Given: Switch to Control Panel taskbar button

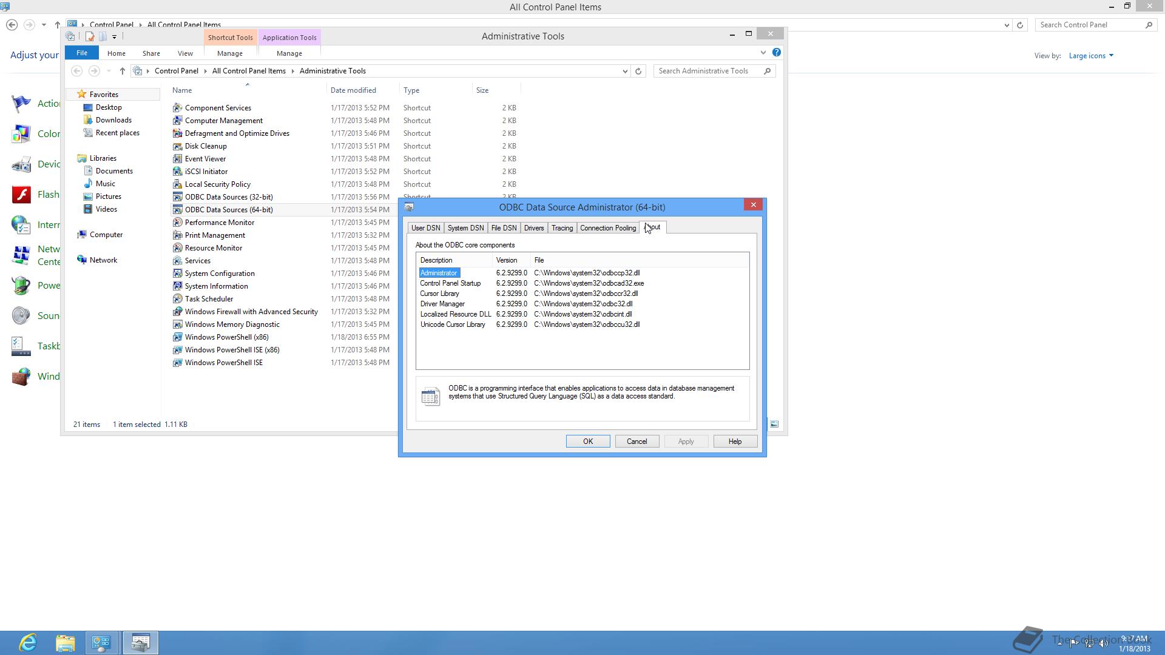Looking at the screenshot, I should coord(101,642).
